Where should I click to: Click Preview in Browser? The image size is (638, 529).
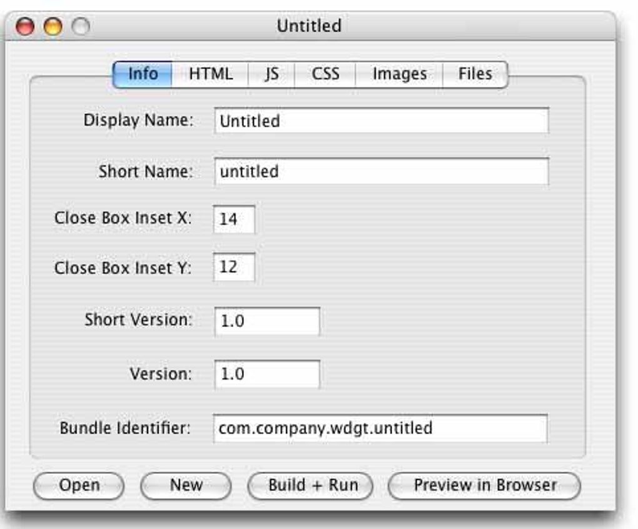(x=485, y=485)
